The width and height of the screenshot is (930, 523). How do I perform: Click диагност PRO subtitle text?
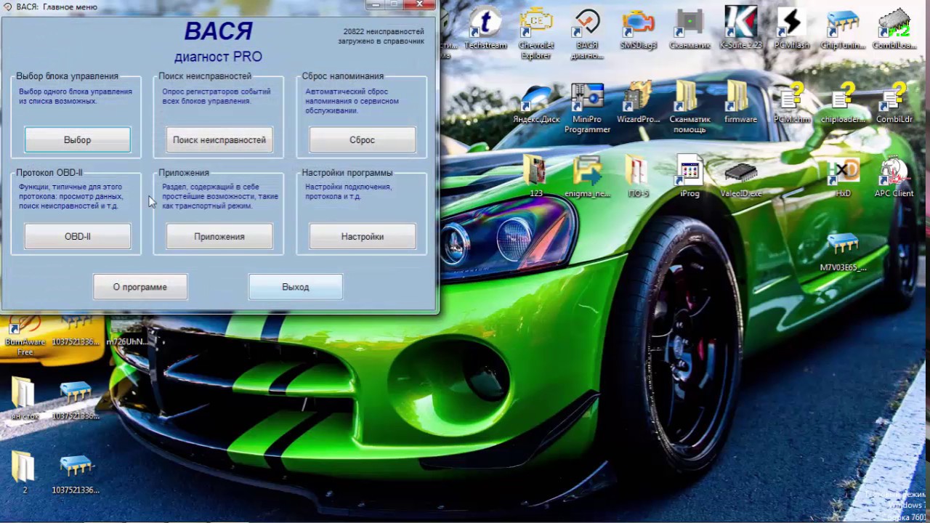pyautogui.click(x=218, y=57)
